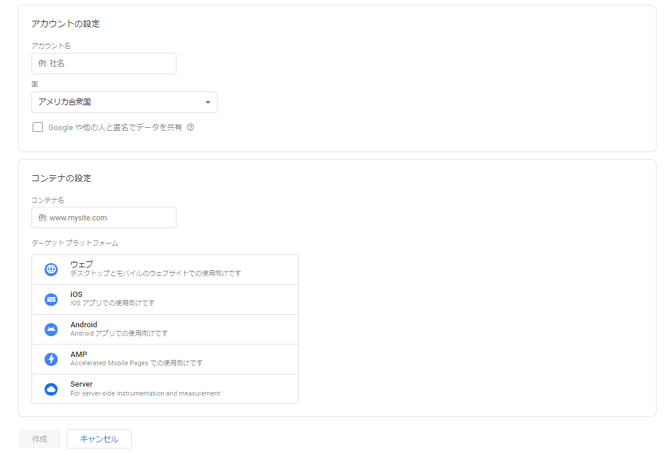Click the 'Google や他の人と匿名でデータを共有' label

(115, 127)
